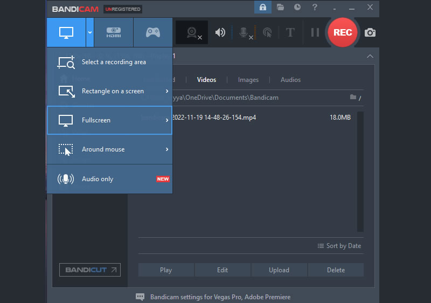Click the Around mouse cursor icon
Screen dimensions: 431x303
pyautogui.click(x=66, y=150)
